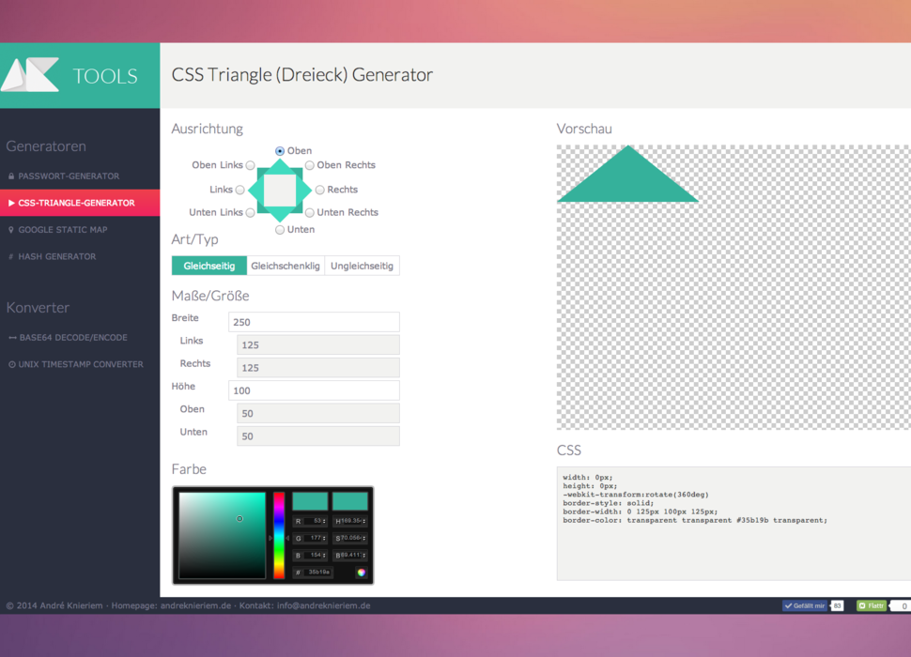Click the rainbow hue slider strip

(x=279, y=535)
